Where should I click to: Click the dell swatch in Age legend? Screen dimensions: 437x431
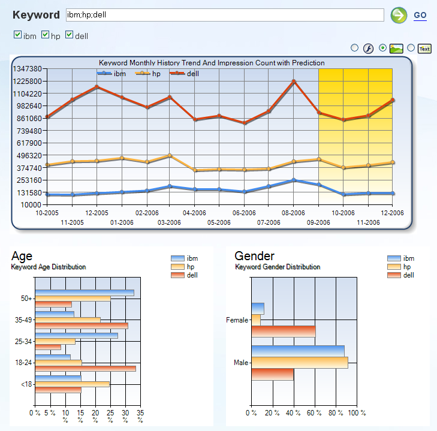(x=177, y=275)
